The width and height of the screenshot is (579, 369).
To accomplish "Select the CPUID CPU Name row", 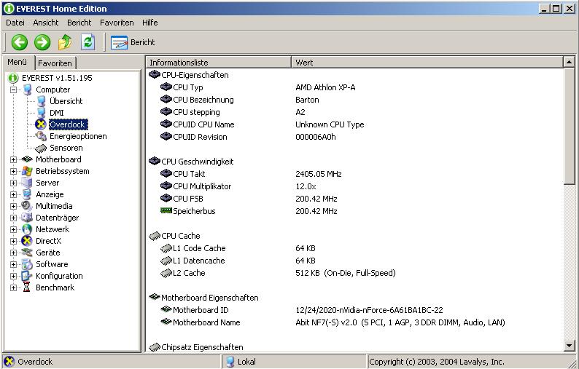I will (x=355, y=124).
